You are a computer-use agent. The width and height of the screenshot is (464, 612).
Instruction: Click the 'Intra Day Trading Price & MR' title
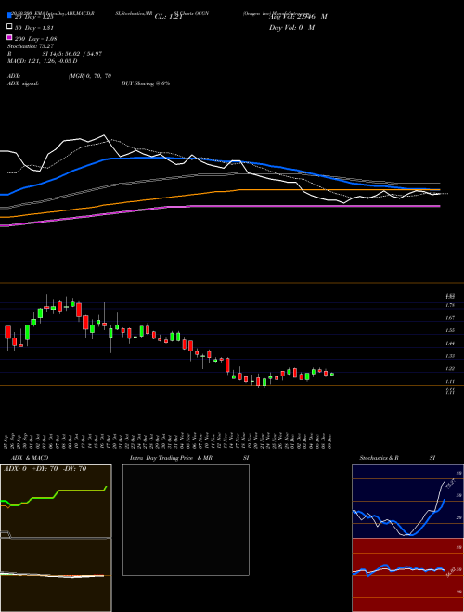[x=171, y=458]
